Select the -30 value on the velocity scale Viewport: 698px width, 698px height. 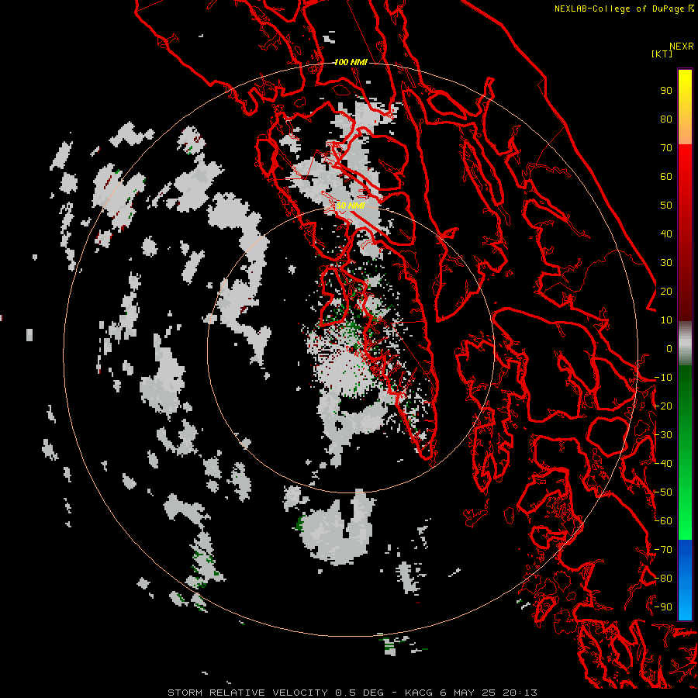(663, 435)
